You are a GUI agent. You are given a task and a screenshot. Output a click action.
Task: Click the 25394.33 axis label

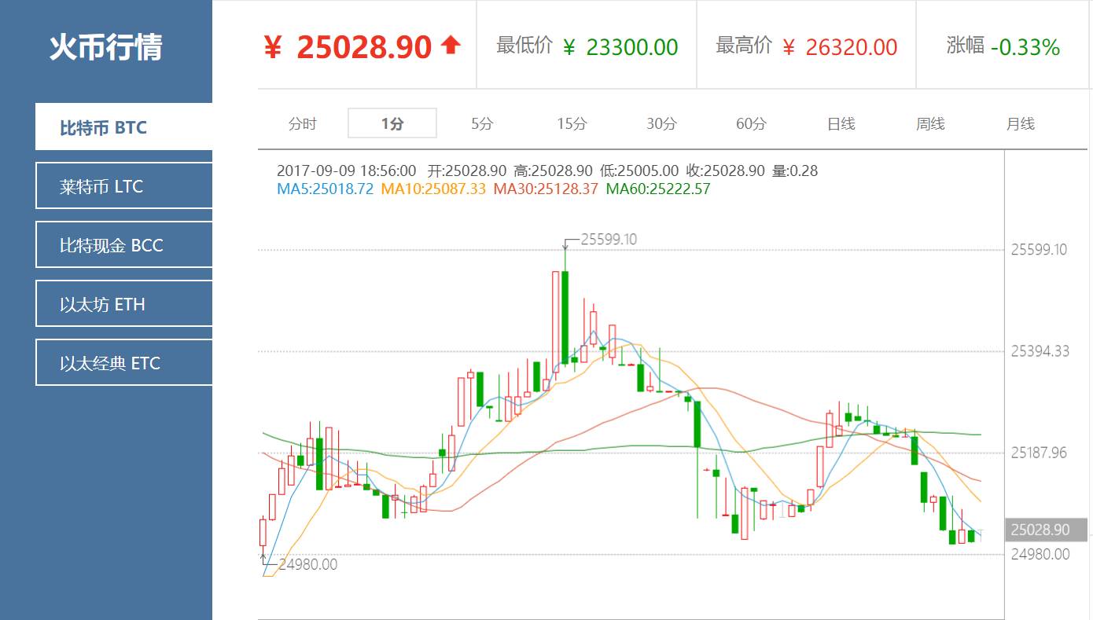point(1040,351)
